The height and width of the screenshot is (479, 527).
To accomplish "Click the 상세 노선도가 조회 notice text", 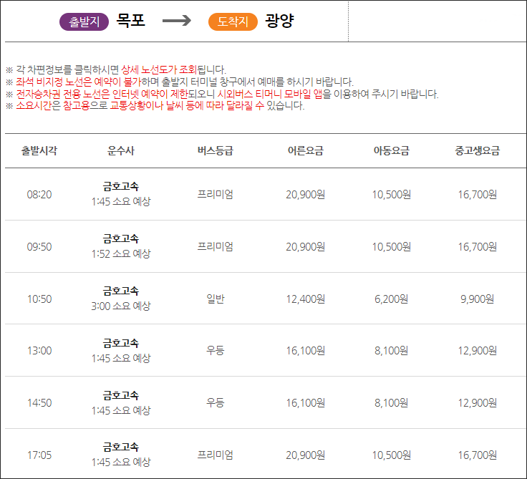I will coord(159,69).
